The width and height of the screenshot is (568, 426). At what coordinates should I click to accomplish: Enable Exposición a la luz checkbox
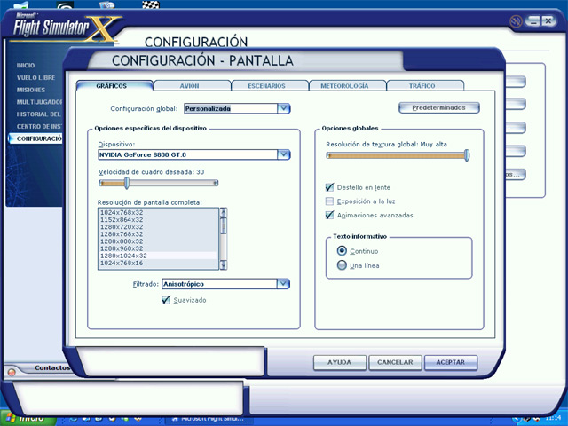(330, 201)
